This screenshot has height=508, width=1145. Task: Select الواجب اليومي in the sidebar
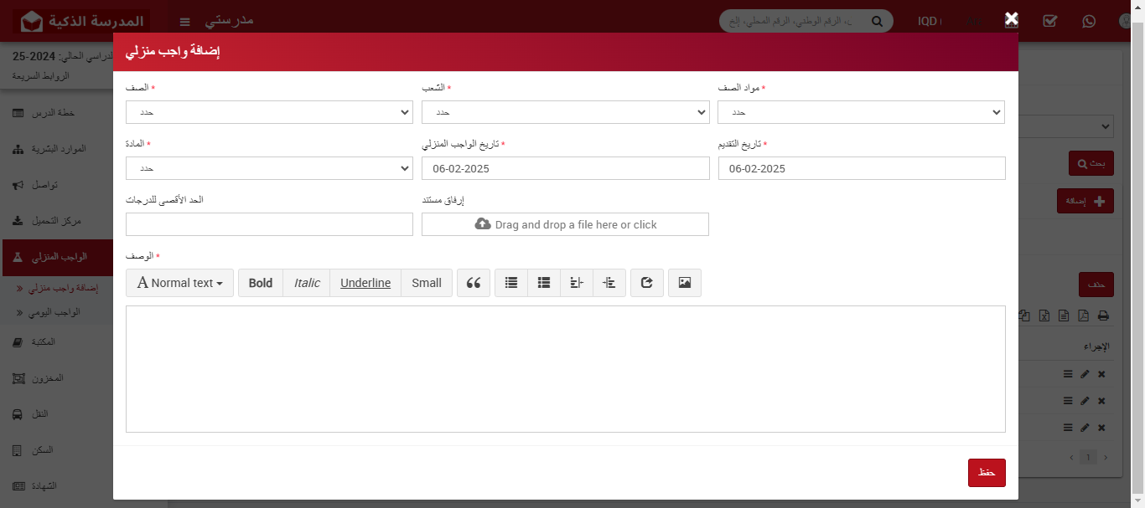coord(56,312)
